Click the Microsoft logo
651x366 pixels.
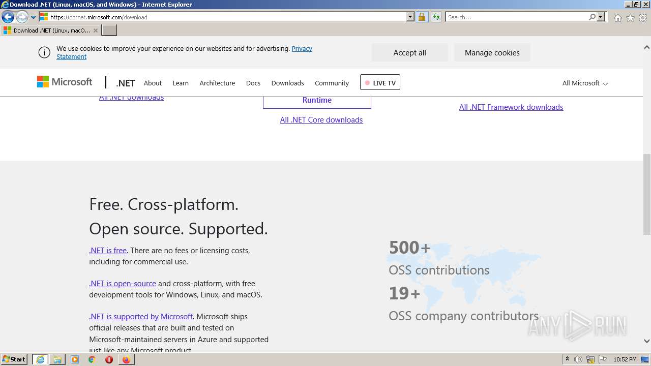(65, 82)
